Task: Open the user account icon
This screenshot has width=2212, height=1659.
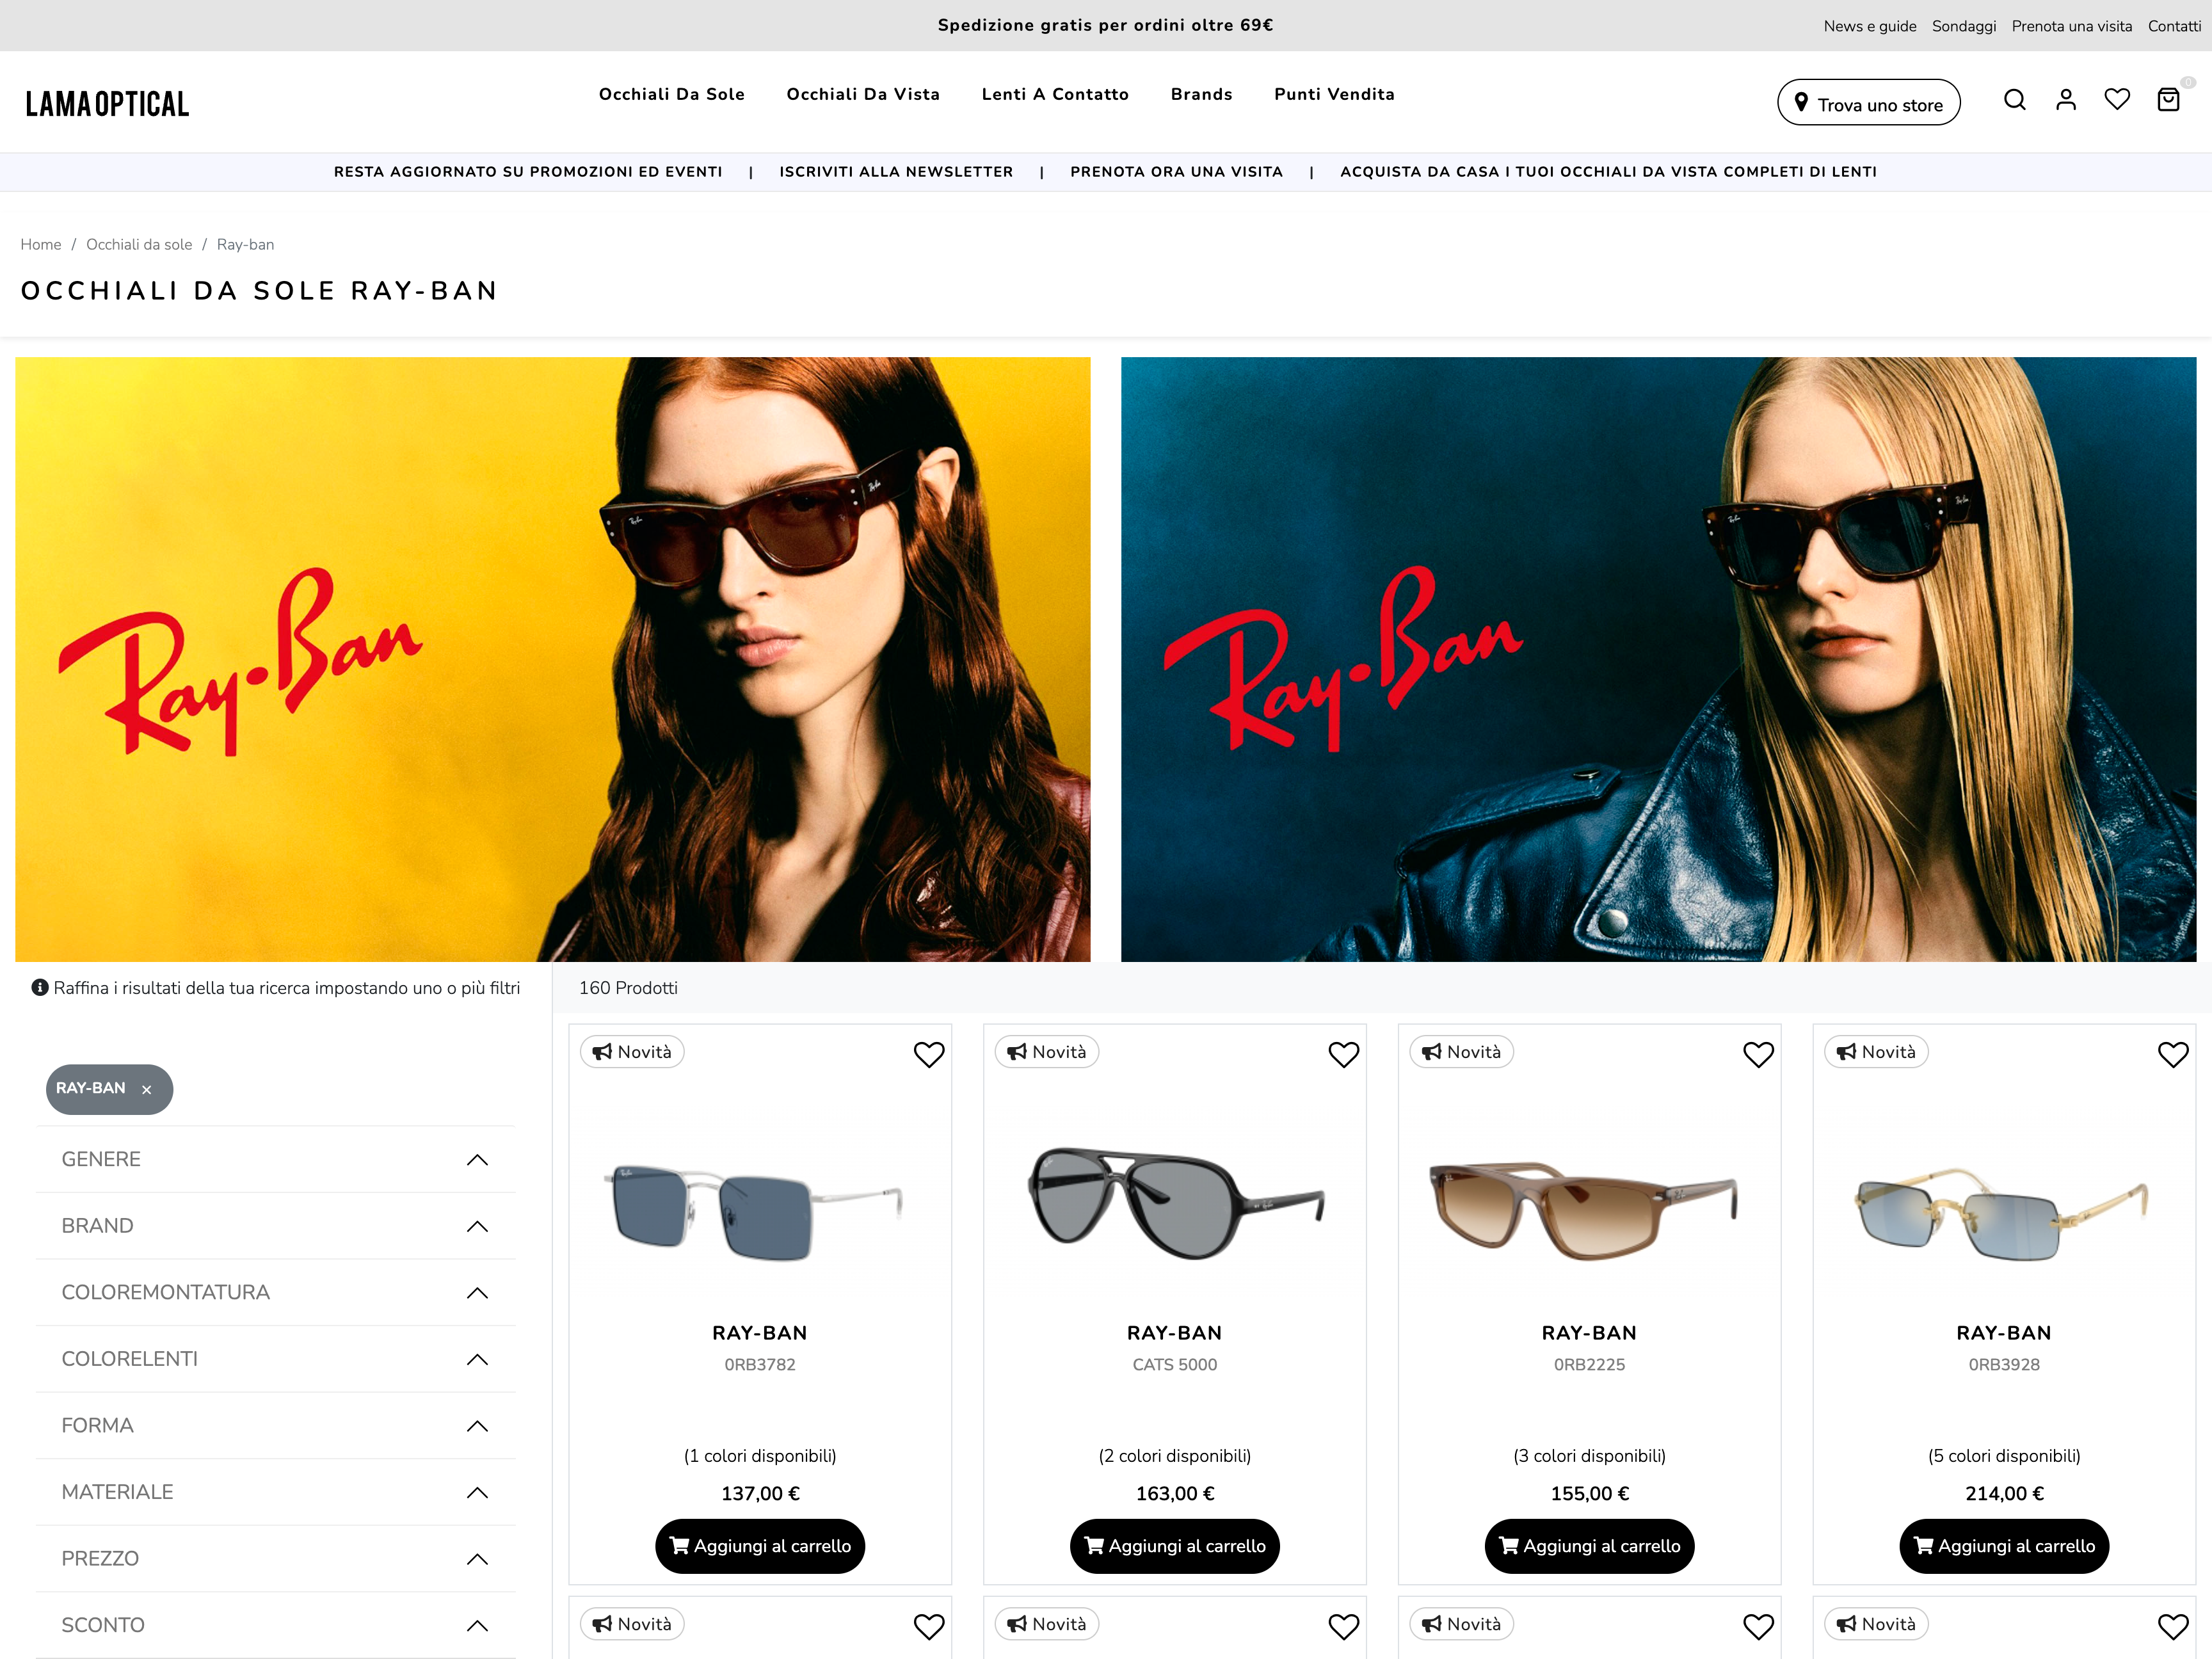Action: pyautogui.click(x=2066, y=100)
